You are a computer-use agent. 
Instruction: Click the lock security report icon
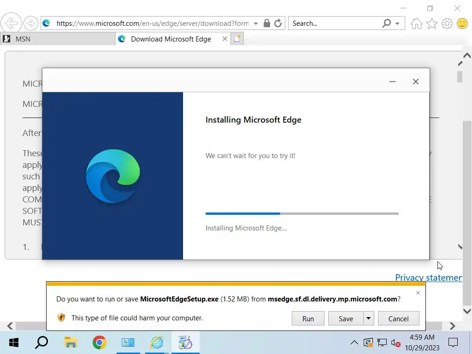point(267,23)
